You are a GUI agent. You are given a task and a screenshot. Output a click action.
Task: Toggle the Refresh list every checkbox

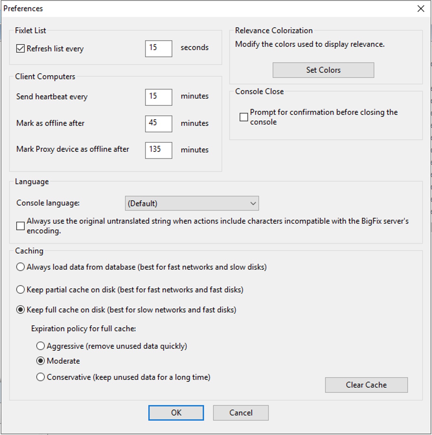click(x=20, y=48)
